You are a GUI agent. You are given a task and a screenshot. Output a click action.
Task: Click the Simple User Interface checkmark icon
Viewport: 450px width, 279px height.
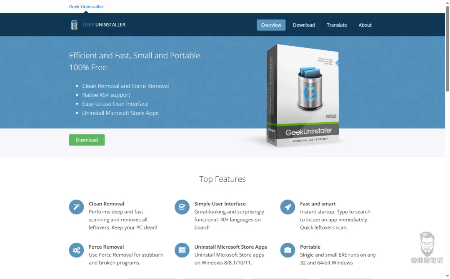182,207
